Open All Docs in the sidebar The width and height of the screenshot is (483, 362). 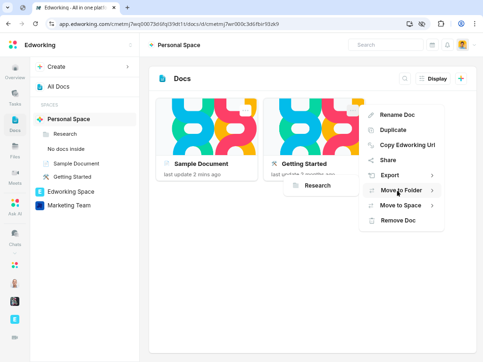click(x=58, y=87)
